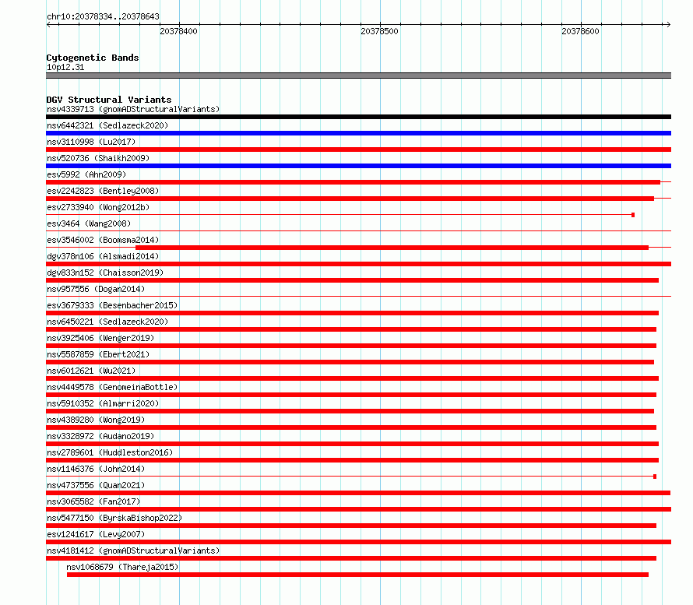Open nsv3065582 (Fan2017) label

tap(93, 501)
